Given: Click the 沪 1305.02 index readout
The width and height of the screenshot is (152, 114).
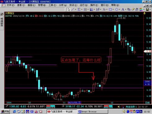Looking at the screenshot, I should (x=25, y=107).
